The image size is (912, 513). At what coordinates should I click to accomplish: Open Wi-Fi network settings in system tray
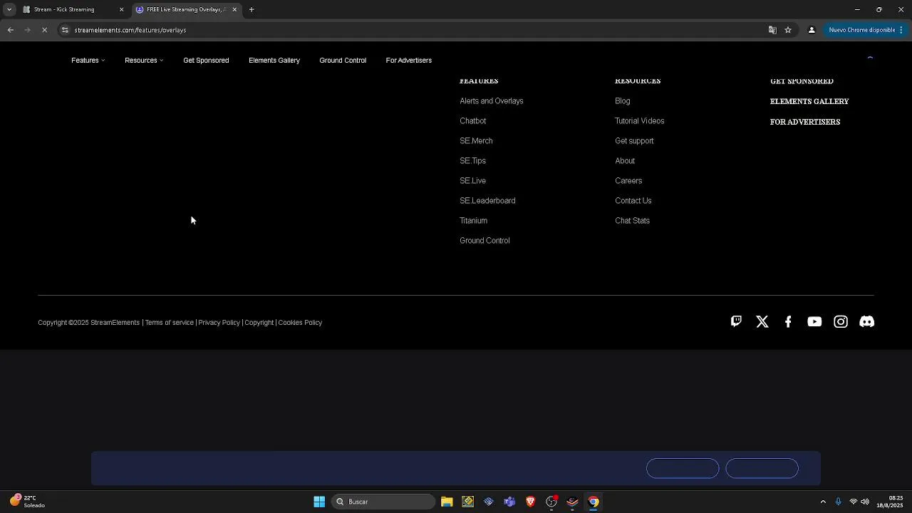853,502
